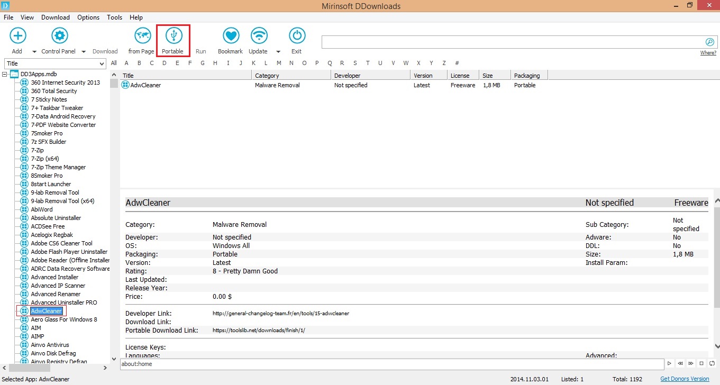Click the Exit power icon
Viewport: 720px width, 385px height.
[297, 36]
